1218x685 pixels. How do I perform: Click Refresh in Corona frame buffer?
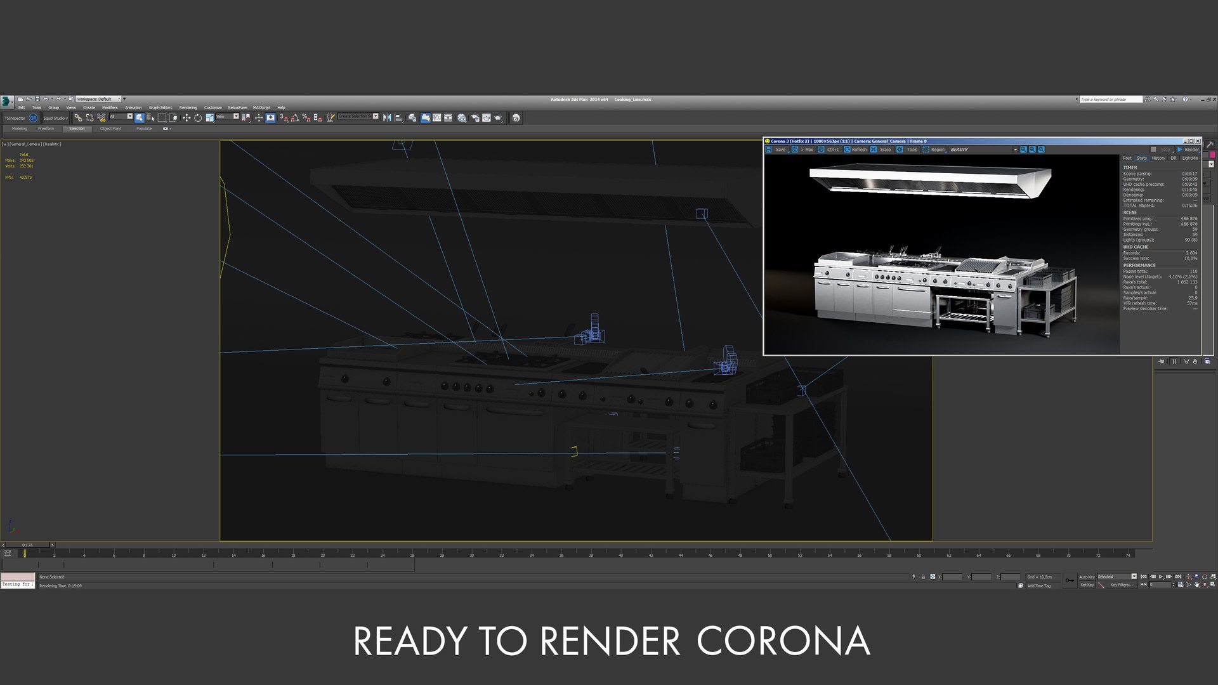click(855, 150)
